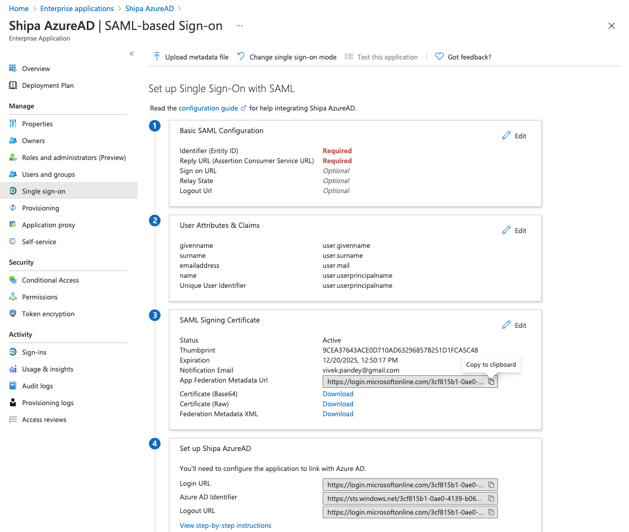This screenshot has height=532, width=629.
Task: Click Upload metadata file
Action: pos(191,57)
